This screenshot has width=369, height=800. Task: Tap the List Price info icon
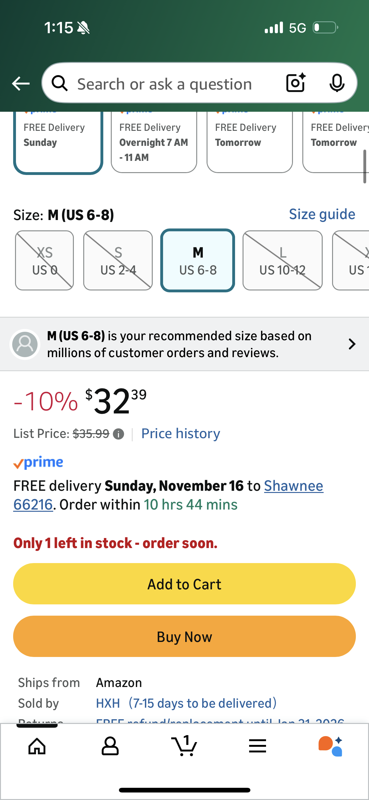coord(119,434)
